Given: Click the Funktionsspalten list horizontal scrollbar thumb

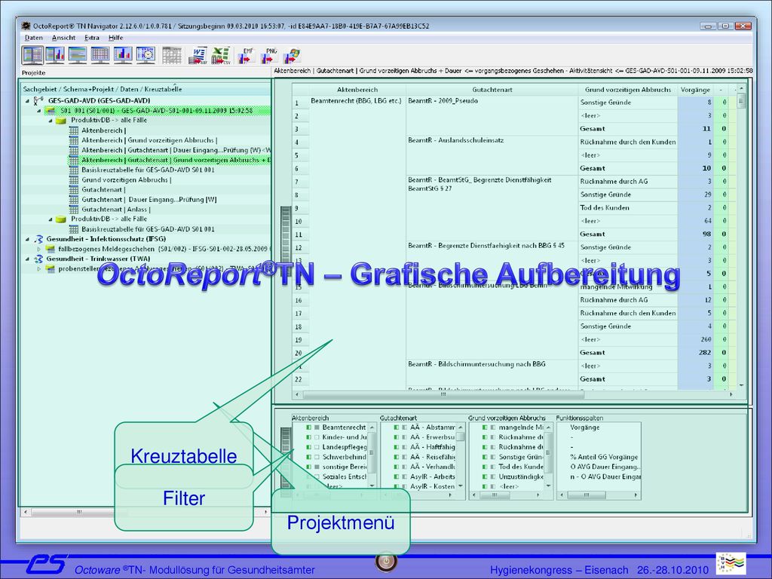Looking at the screenshot, I should 587,495.
